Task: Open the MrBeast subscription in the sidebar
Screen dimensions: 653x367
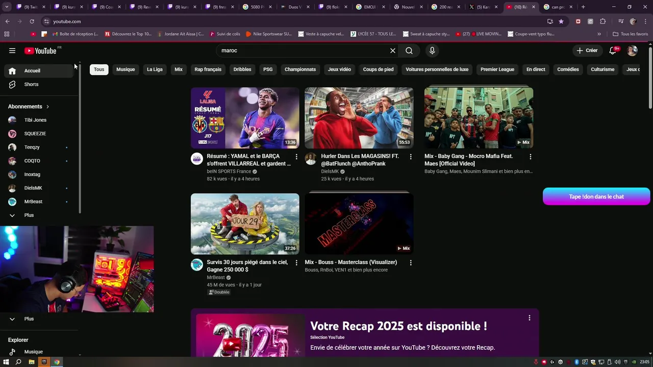Action: click(39, 201)
